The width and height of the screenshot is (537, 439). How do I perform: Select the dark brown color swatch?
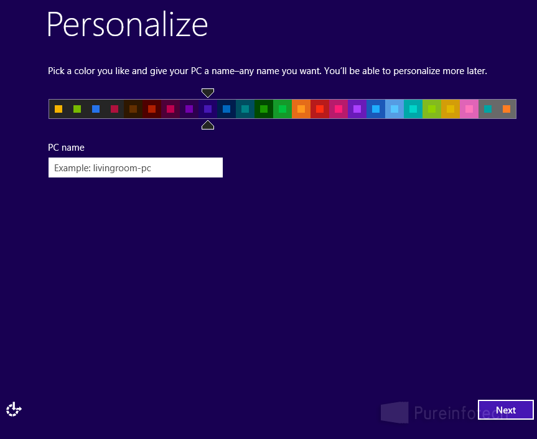point(133,108)
